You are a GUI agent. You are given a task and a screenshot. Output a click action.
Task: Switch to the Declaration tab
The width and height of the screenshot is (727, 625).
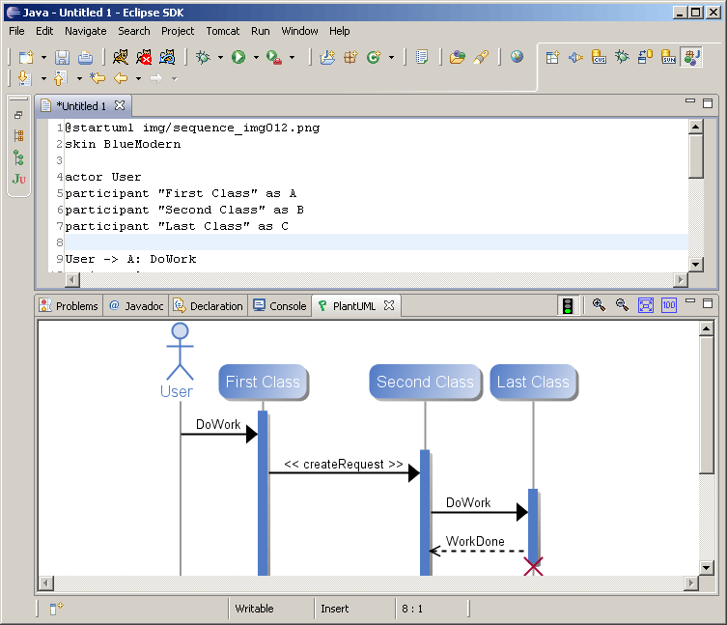(209, 306)
